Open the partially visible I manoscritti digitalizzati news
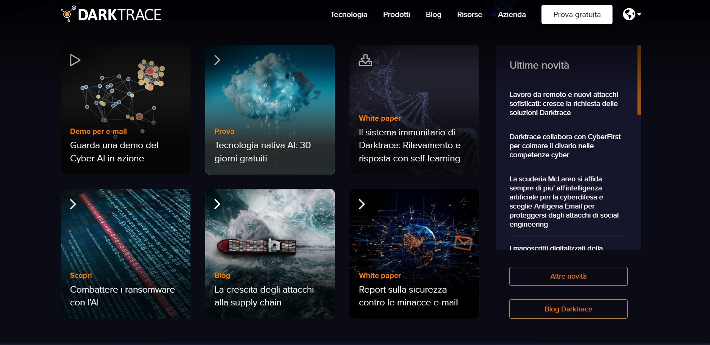Image resolution: width=710 pixels, height=345 pixels. click(x=556, y=248)
